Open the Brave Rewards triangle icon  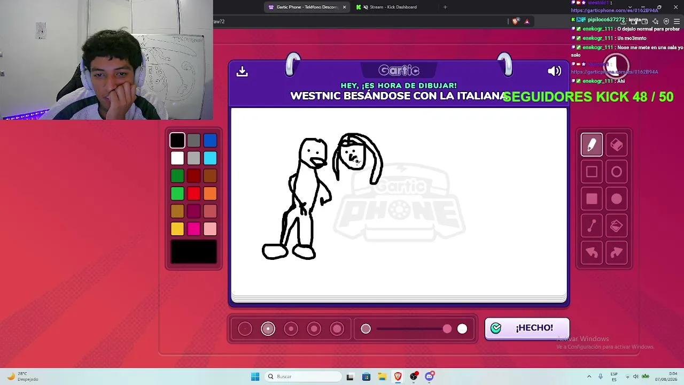tap(527, 21)
